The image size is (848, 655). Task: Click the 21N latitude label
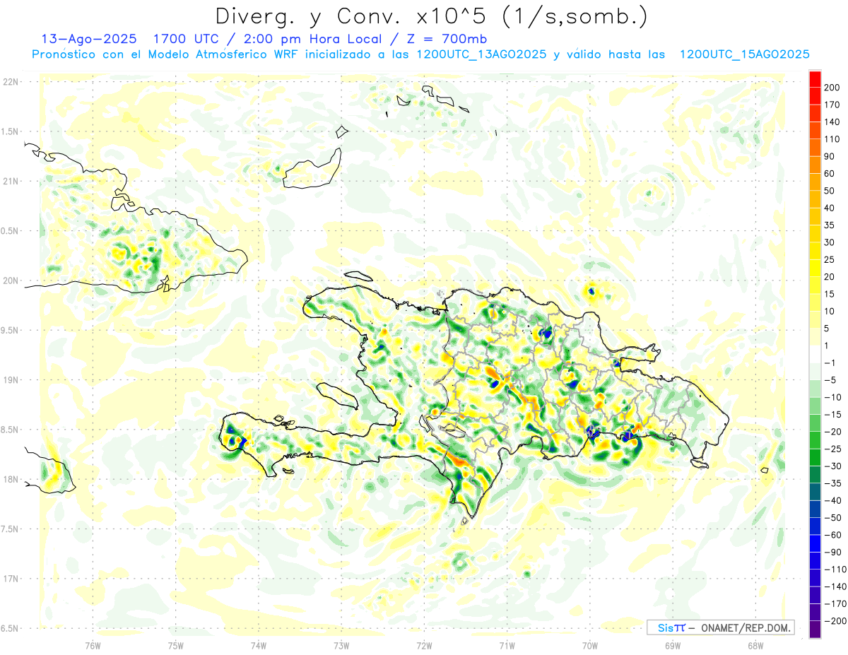(11, 182)
